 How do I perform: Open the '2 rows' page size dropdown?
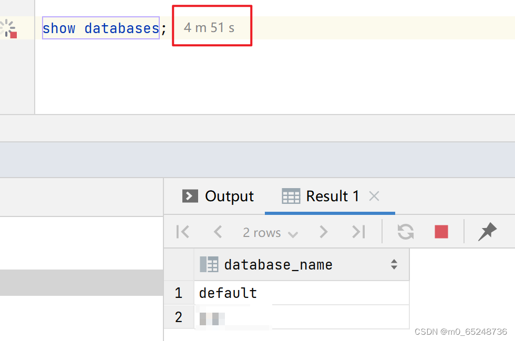pos(270,233)
